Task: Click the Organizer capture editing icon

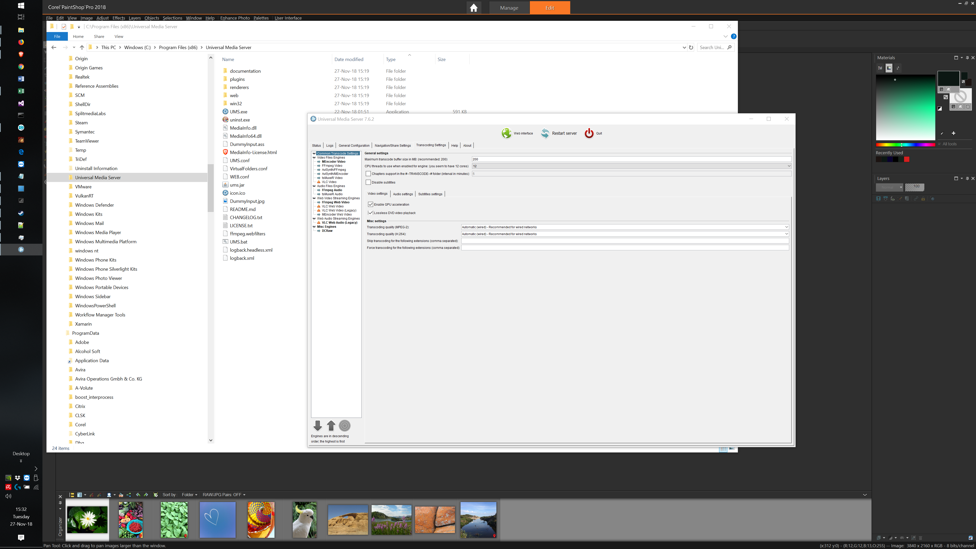Action: click(156, 495)
